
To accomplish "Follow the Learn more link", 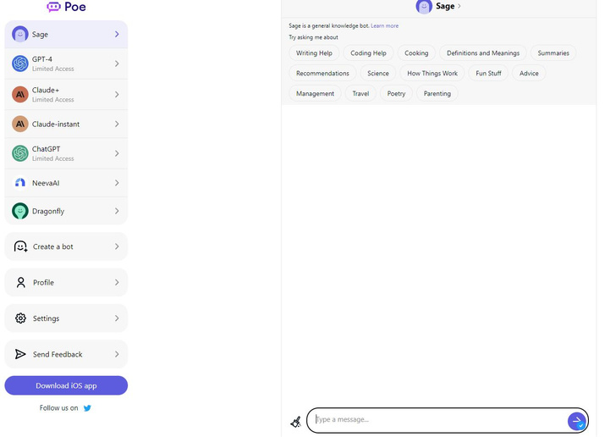I will pyautogui.click(x=384, y=26).
